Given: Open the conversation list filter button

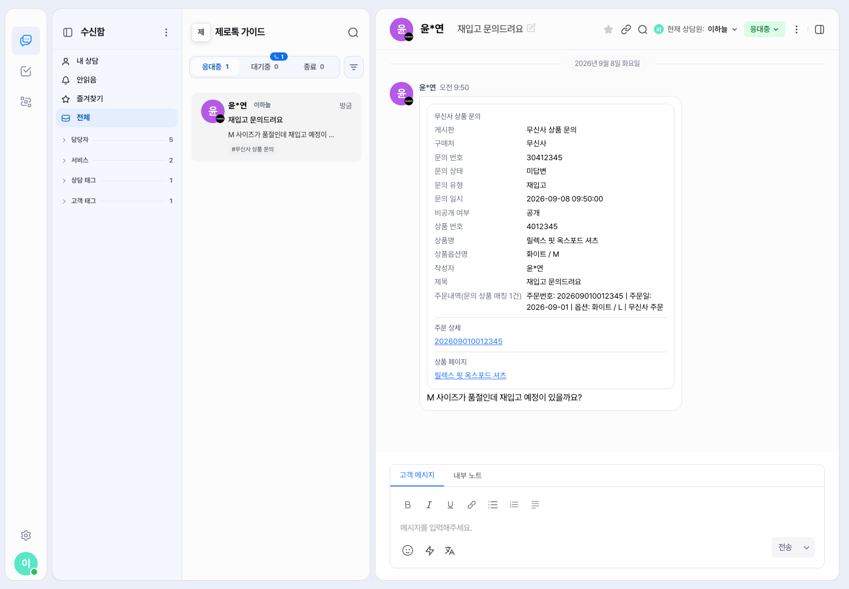Looking at the screenshot, I should tap(354, 67).
